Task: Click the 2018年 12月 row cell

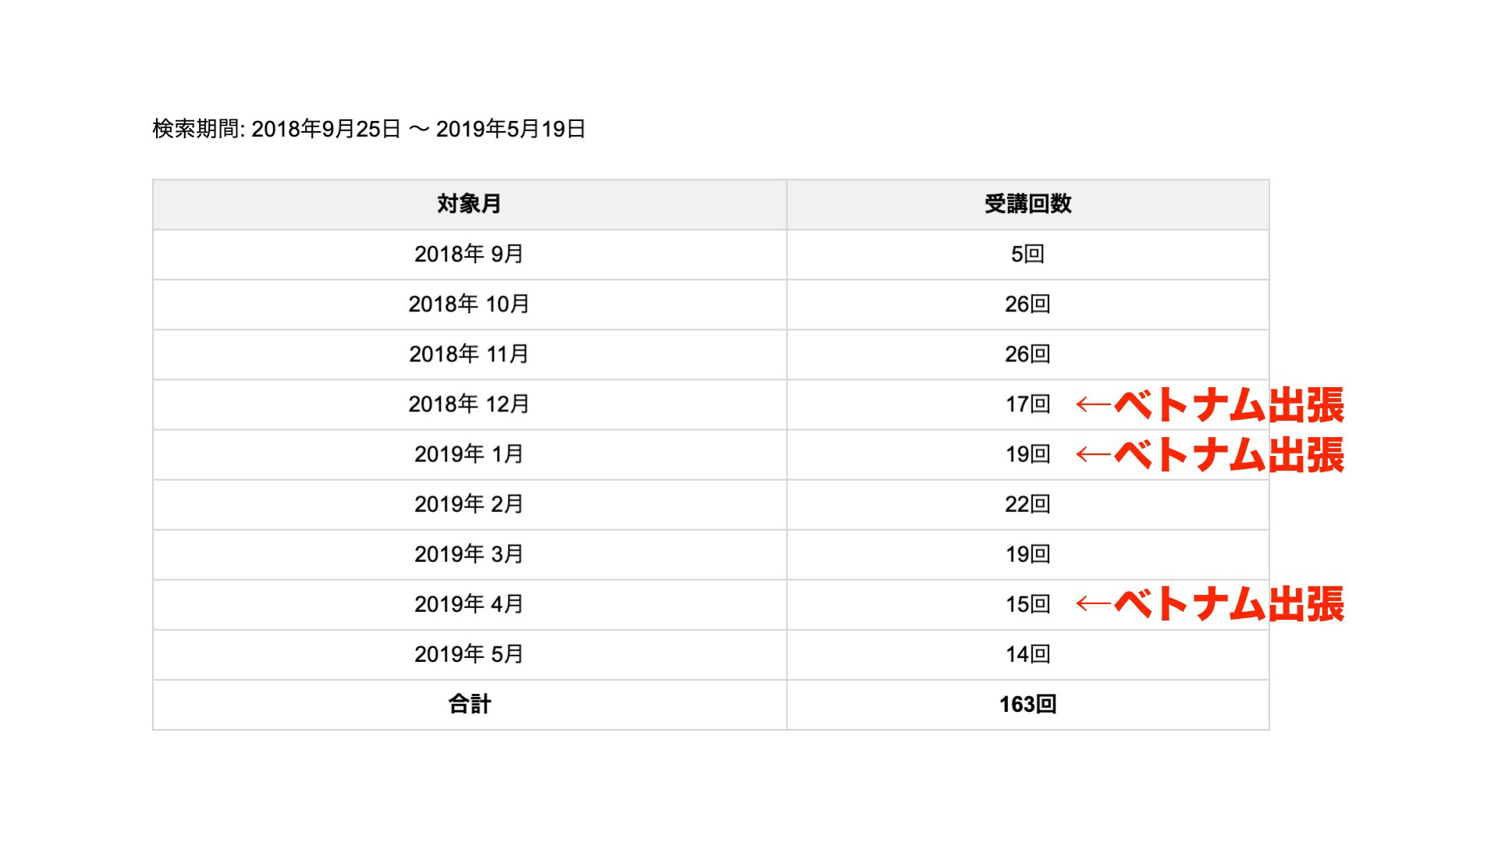Action: point(470,404)
